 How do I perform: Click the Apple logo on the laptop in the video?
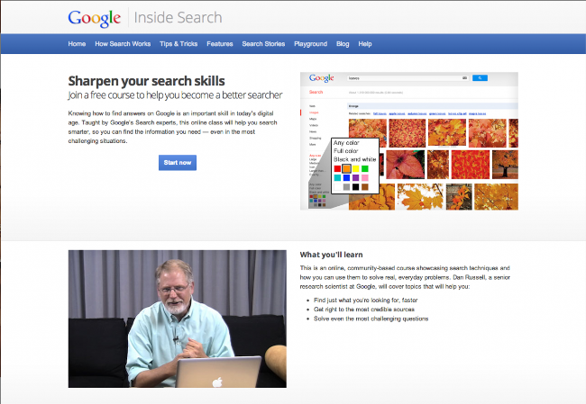pyautogui.click(x=217, y=382)
